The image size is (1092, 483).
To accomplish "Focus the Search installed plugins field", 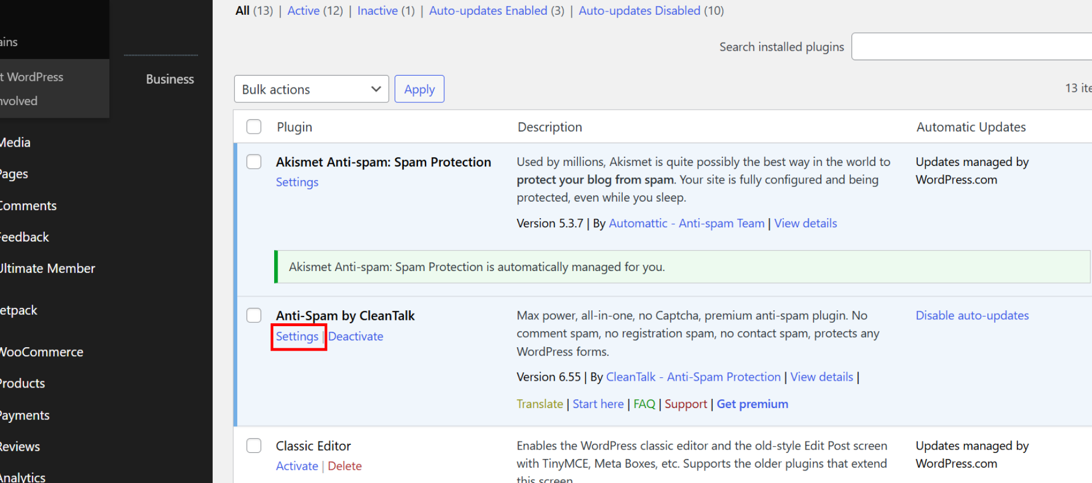I will tap(971, 47).
